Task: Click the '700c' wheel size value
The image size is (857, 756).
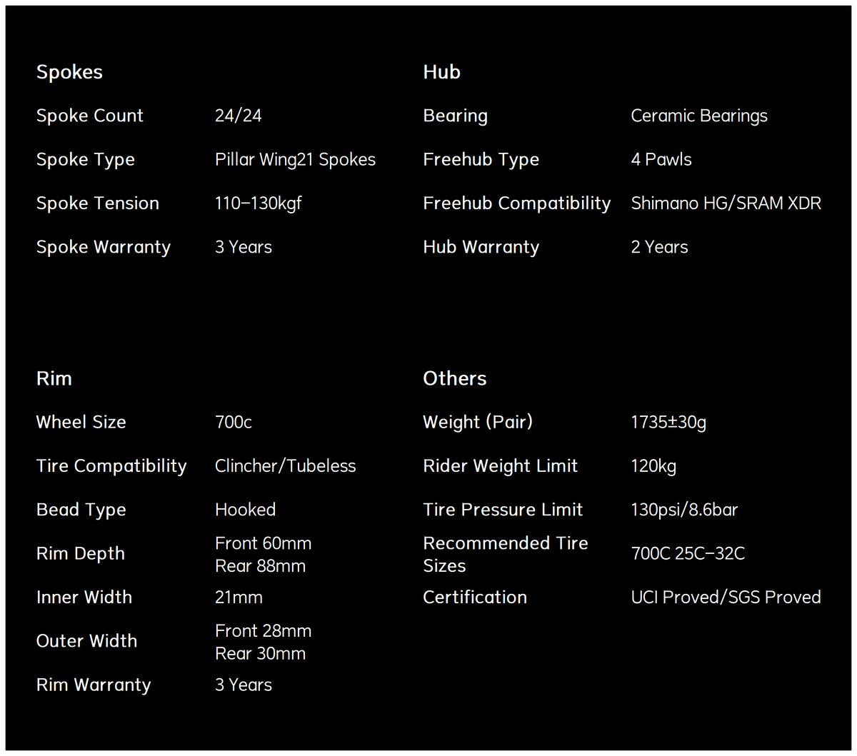Action: click(233, 423)
